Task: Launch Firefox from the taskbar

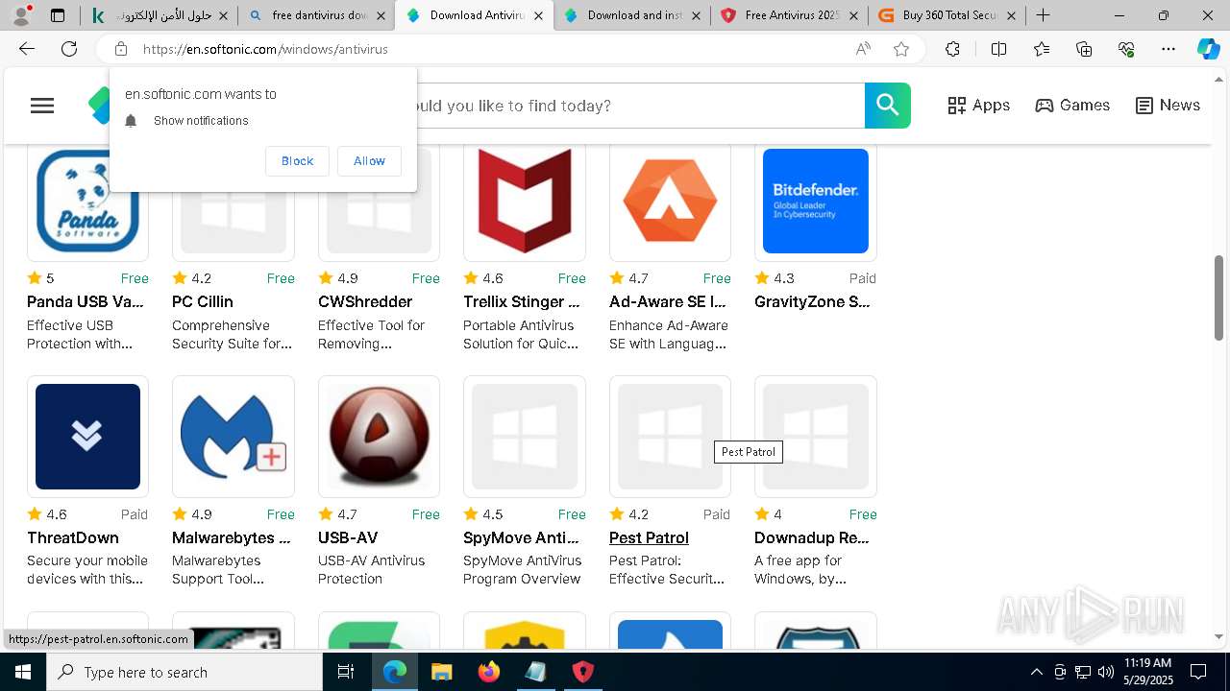Action: 489,672
